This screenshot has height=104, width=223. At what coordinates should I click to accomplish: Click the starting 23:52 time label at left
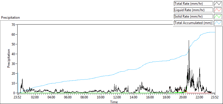[x=18, y=98]
